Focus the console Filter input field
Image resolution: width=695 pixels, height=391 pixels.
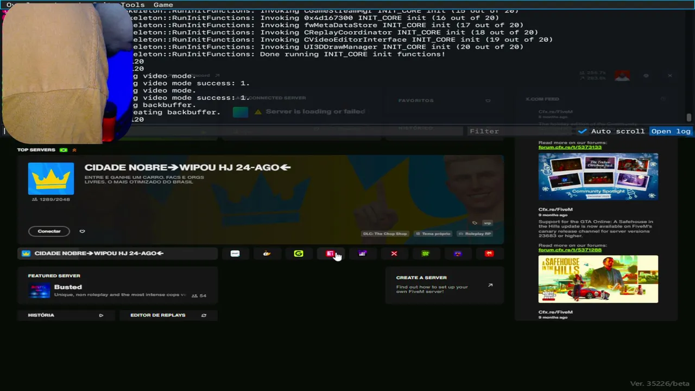click(520, 131)
